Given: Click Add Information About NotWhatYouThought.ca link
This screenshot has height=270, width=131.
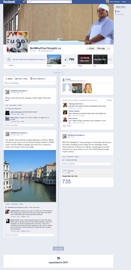Looking at the screenshot, I should (x=29, y=59).
